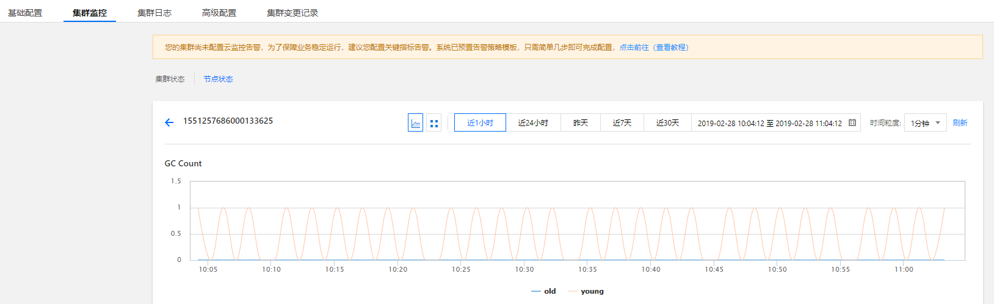Switch to 高级配置 tab
994x304 pixels.
point(219,13)
